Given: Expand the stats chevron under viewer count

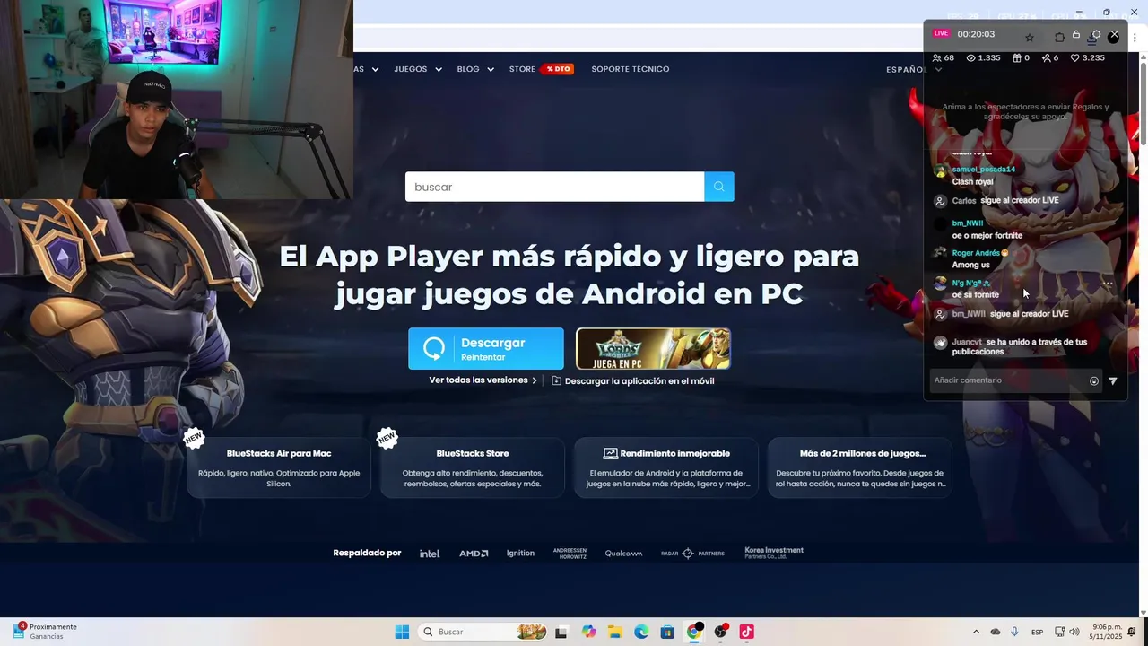Looking at the screenshot, I should click(x=939, y=70).
